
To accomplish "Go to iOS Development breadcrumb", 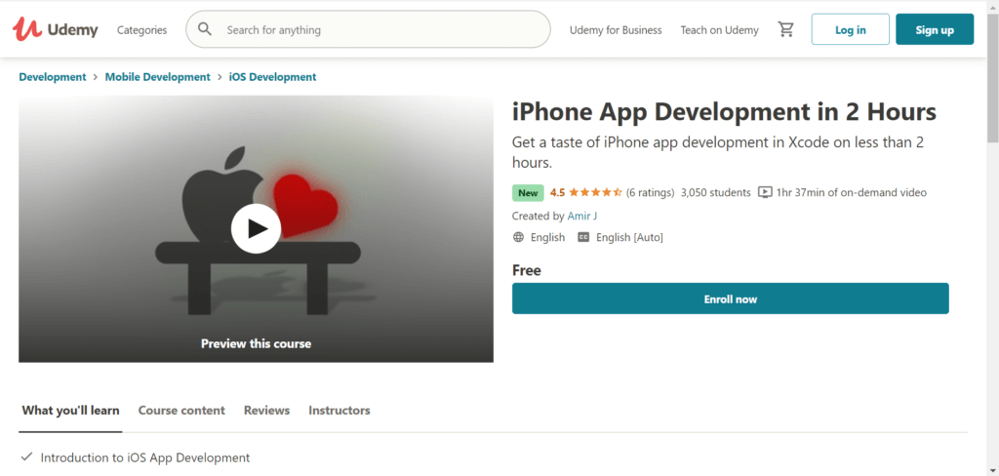I will (x=273, y=76).
